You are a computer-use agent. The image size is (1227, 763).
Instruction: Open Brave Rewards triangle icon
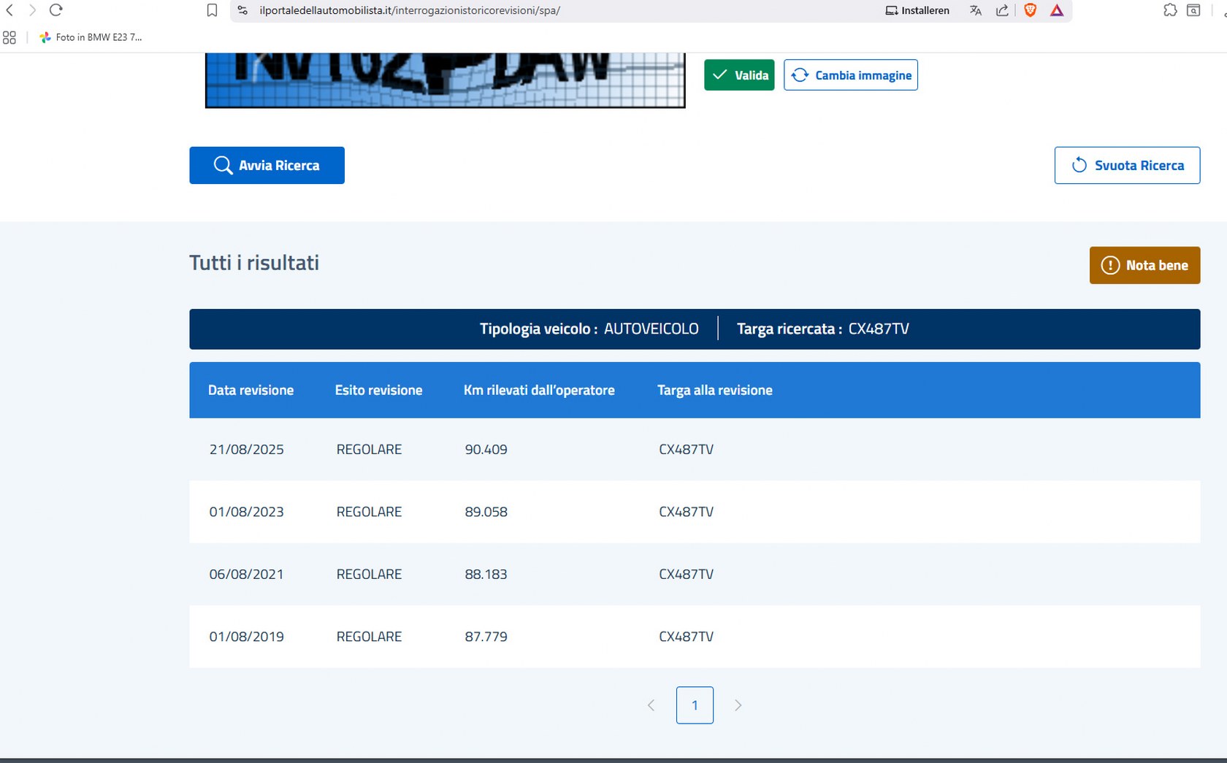pyautogui.click(x=1057, y=10)
